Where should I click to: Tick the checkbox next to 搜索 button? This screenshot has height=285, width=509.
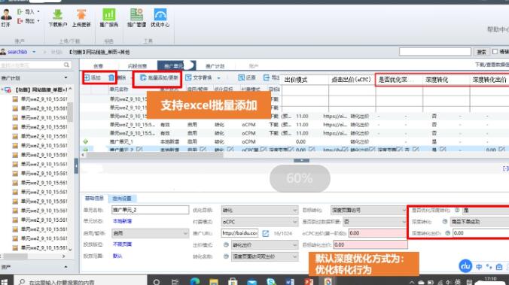coord(495,52)
